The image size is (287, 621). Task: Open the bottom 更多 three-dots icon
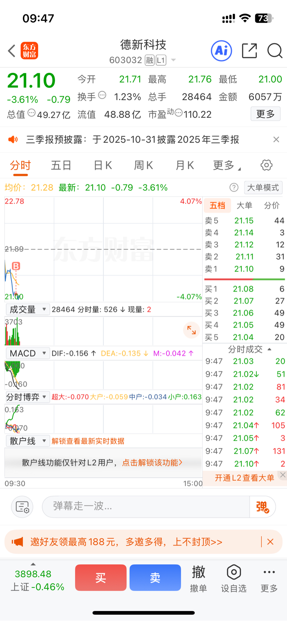269,578
